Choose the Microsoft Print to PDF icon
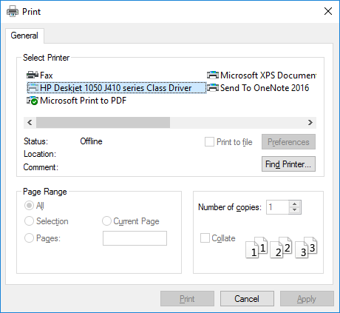This screenshot has height=313, width=340. (33, 101)
